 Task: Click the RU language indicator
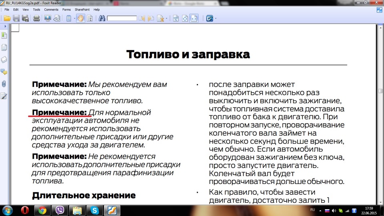coord(312,210)
